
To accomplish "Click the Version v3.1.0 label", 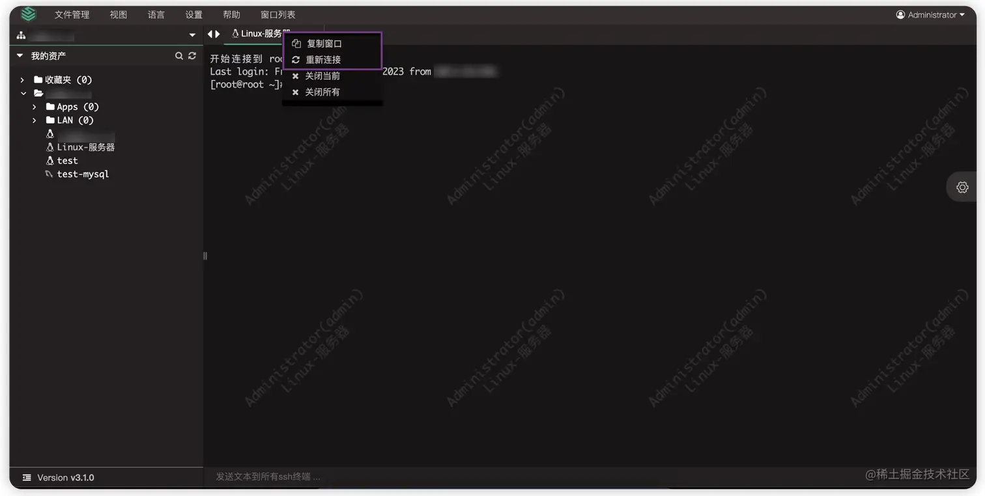I will point(66,478).
